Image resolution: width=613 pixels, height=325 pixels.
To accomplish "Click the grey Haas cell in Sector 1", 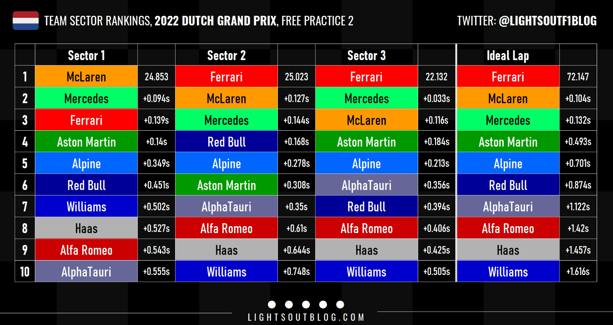I will [x=86, y=228].
